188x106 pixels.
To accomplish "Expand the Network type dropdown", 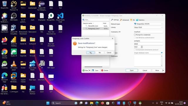I will point(162,24).
